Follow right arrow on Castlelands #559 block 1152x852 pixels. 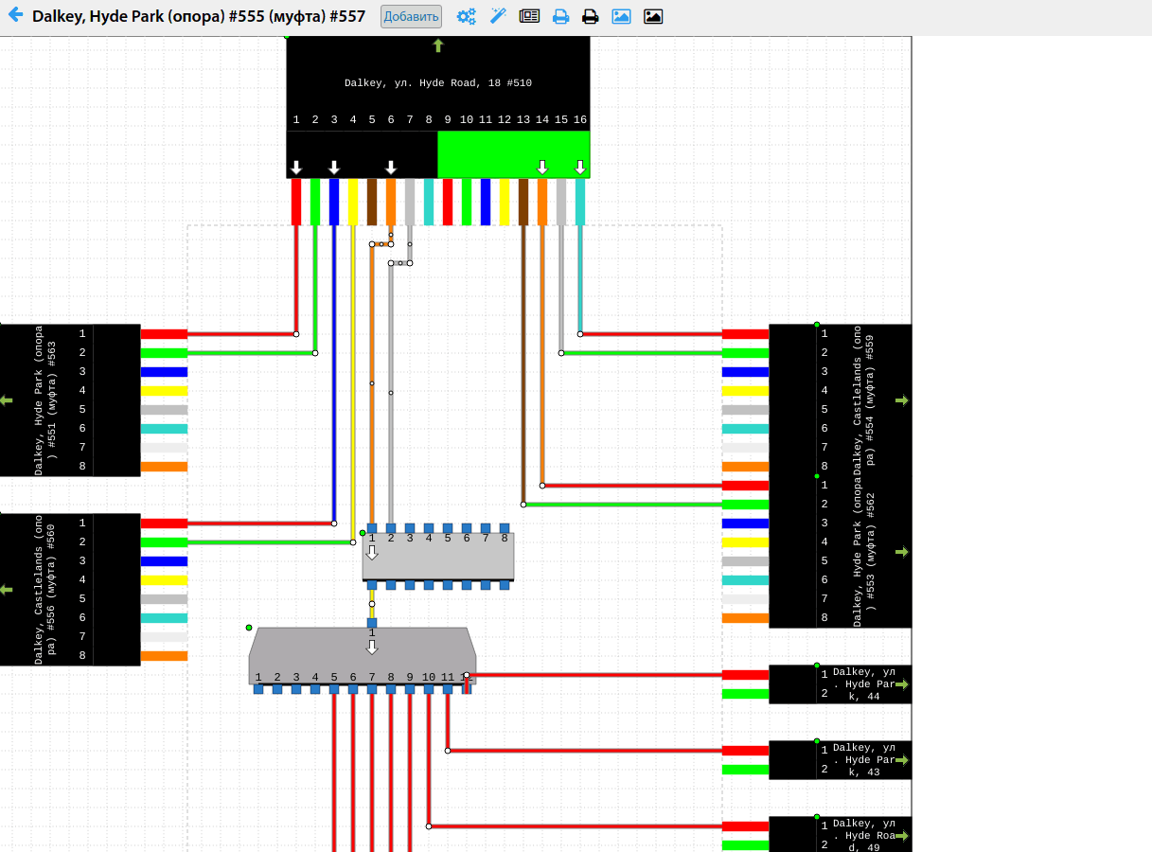click(901, 400)
